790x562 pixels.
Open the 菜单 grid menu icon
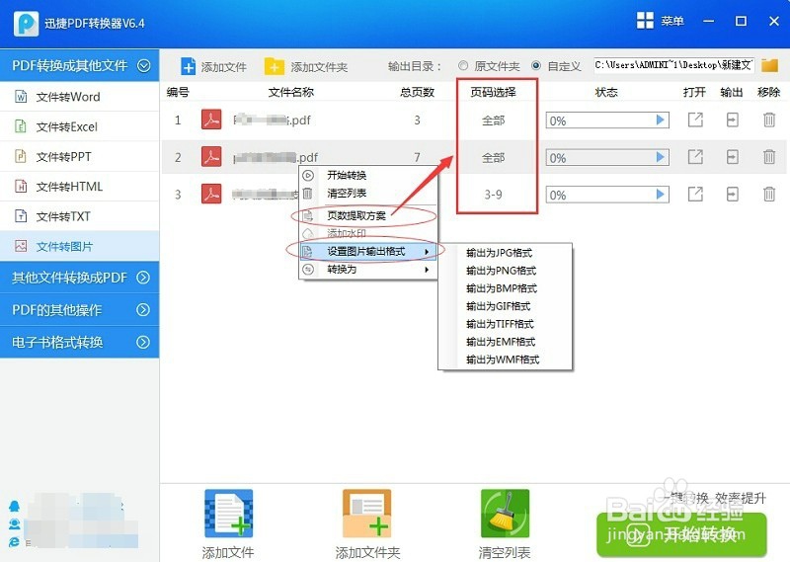point(645,21)
